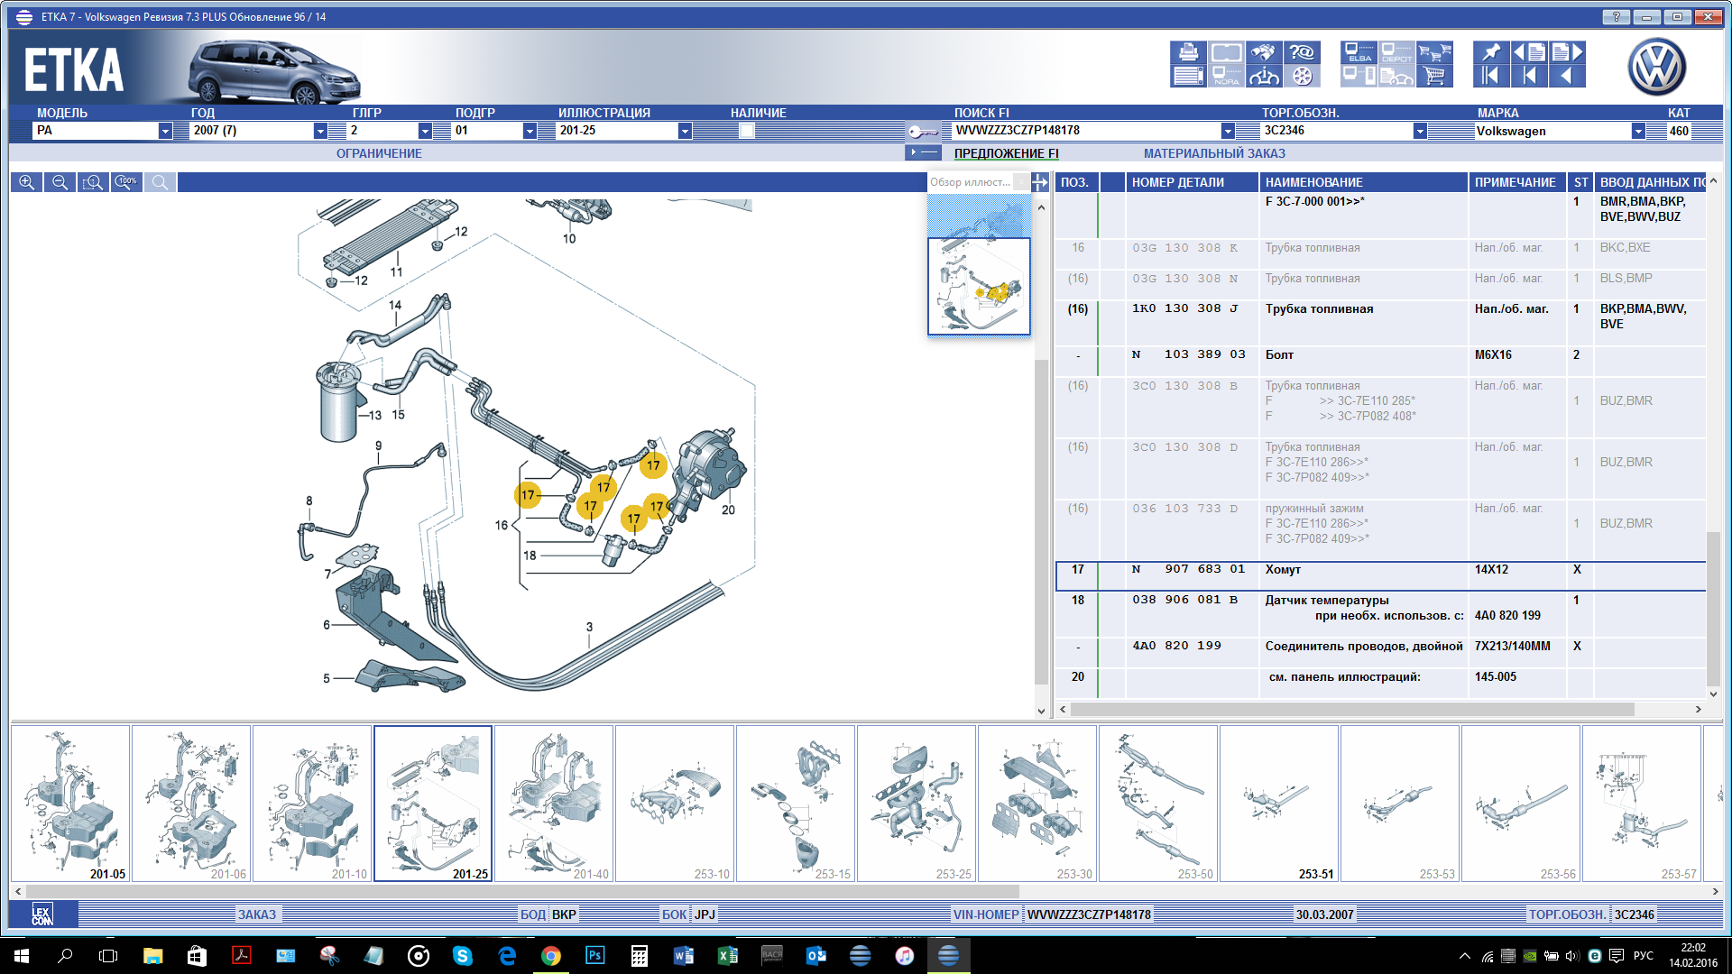The height and width of the screenshot is (974, 1732).
Task: Click the parts table horizontal scrollbar
Action: coord(1353,710)
